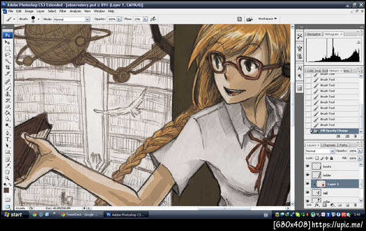Hide Layer 1 visibility eye
The image size is (366, 231).
[307, 184]
